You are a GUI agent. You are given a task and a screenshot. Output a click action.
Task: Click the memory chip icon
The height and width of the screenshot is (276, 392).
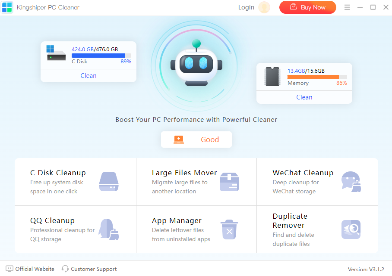point(272,77)
